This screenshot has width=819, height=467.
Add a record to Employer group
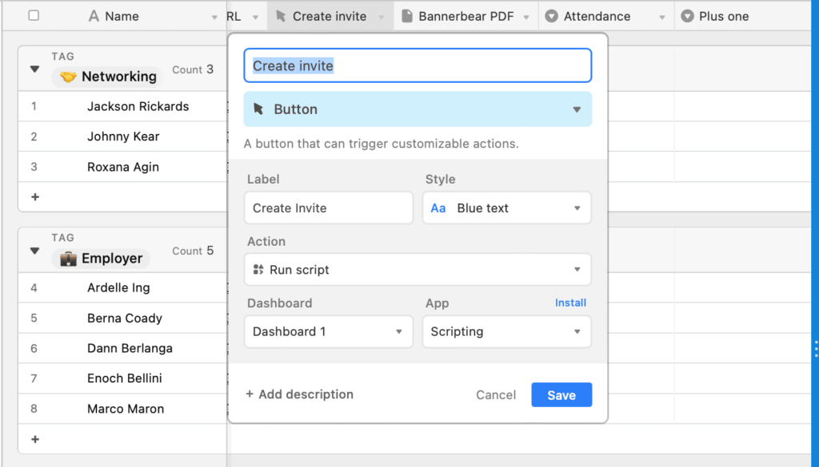point(35,439)
